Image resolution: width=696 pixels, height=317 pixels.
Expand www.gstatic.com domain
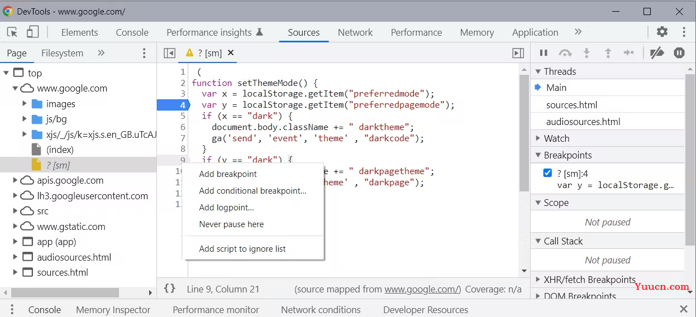coord(15,227)
